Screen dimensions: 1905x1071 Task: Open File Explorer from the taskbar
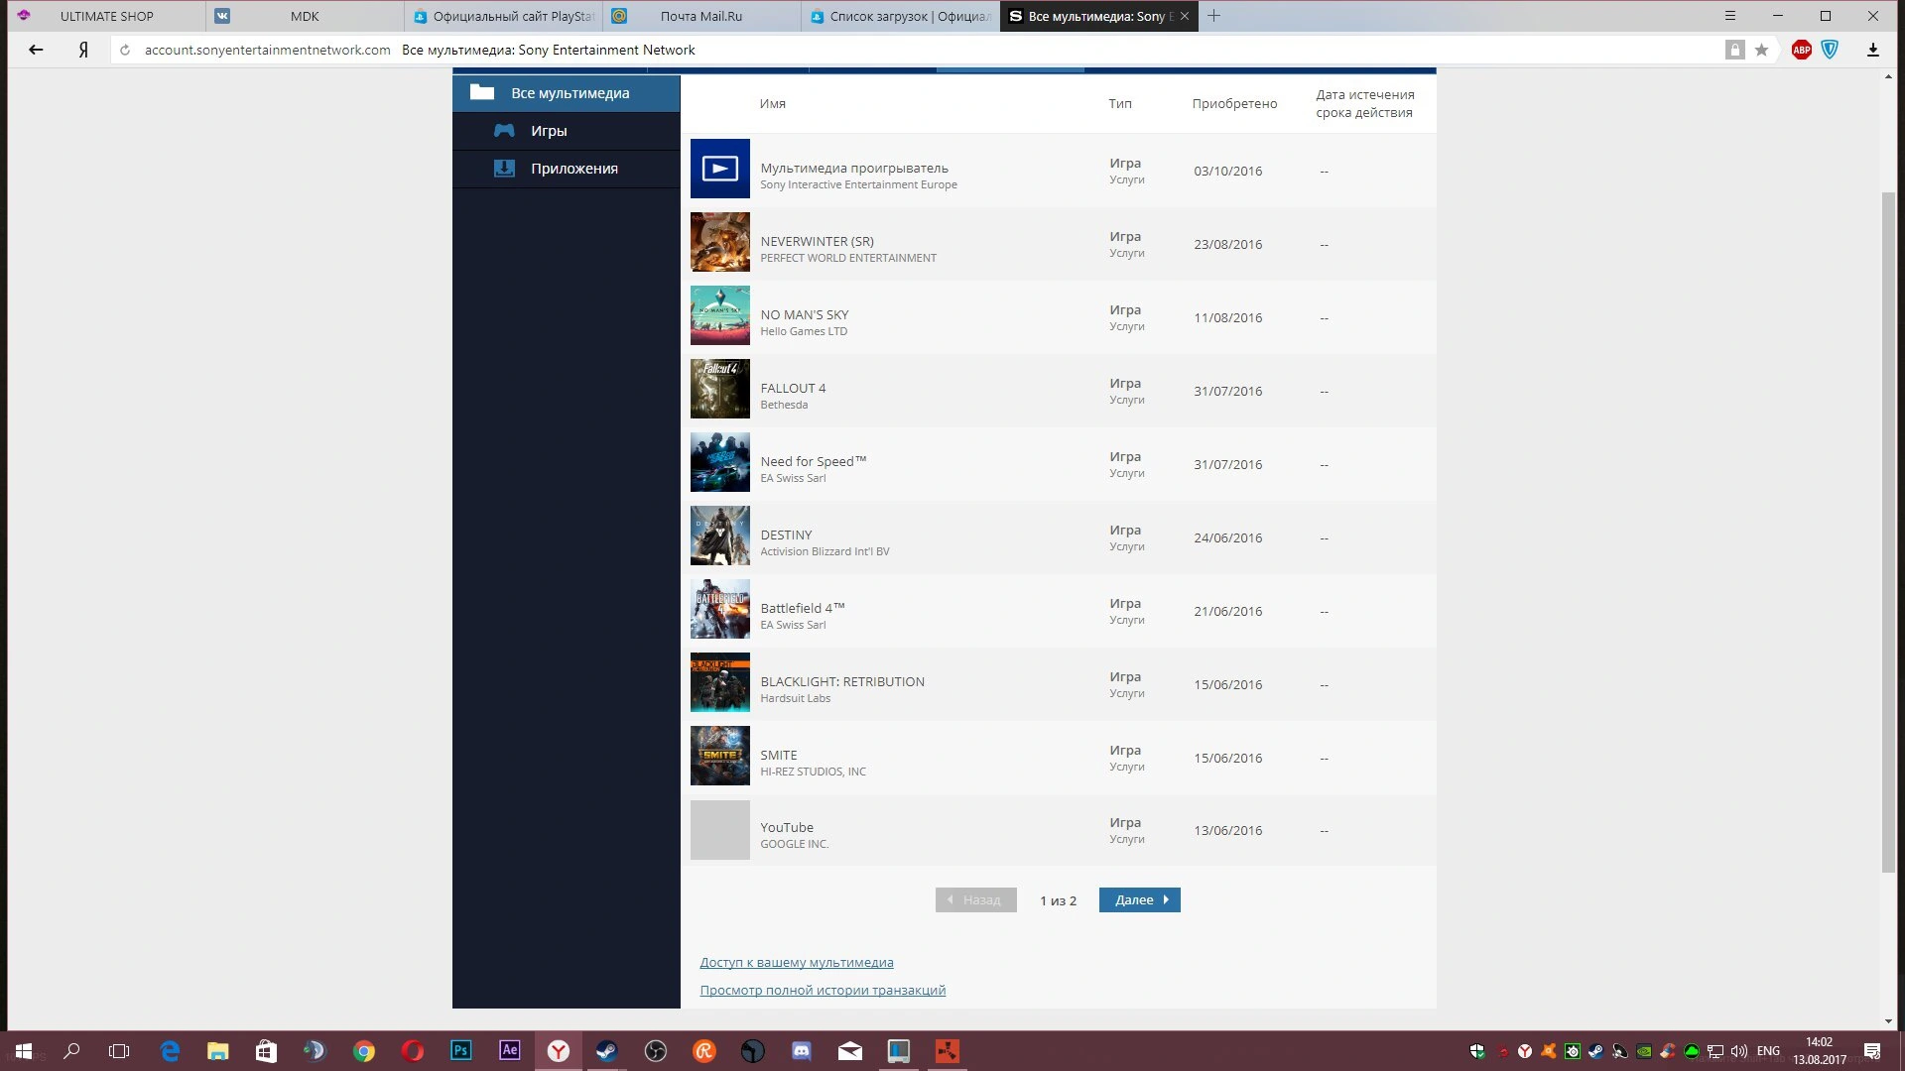217,1051
